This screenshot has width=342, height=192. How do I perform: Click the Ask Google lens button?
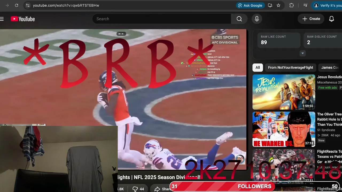click(250, 5)
